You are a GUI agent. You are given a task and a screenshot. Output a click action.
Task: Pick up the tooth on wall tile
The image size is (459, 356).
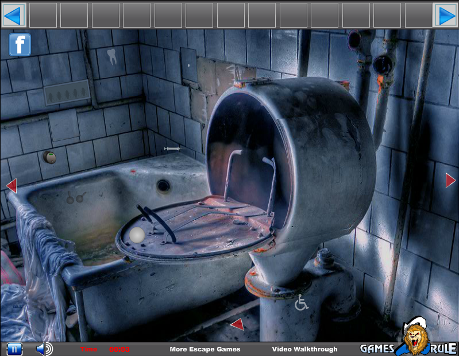pyautogui.click(x=112, y=57)
